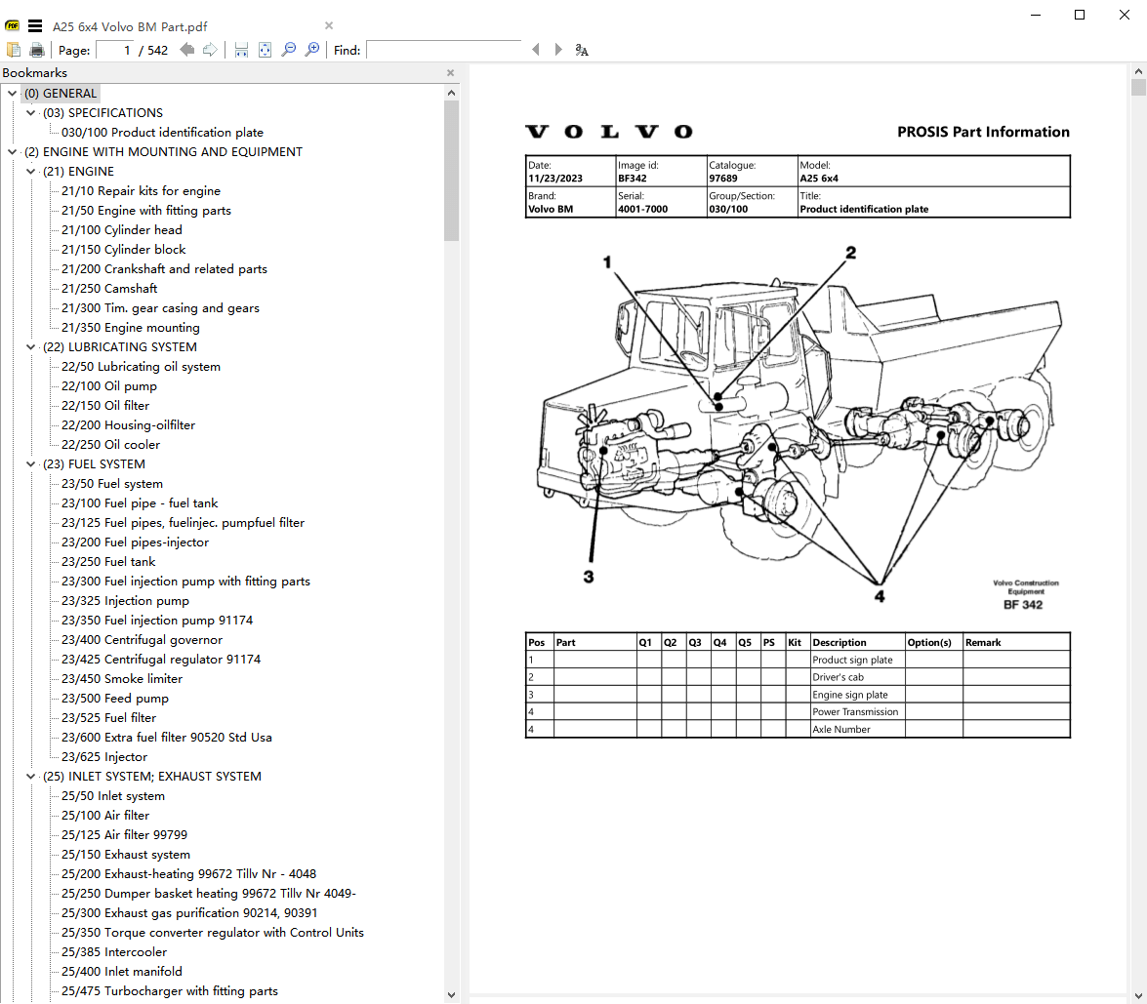Click the Page number input field
Viewport: 1147px width, 1004px height.
tap(115, 50)
